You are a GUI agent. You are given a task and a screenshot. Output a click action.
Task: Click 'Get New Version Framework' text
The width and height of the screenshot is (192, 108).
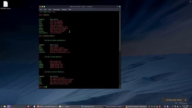pos(59,28)
